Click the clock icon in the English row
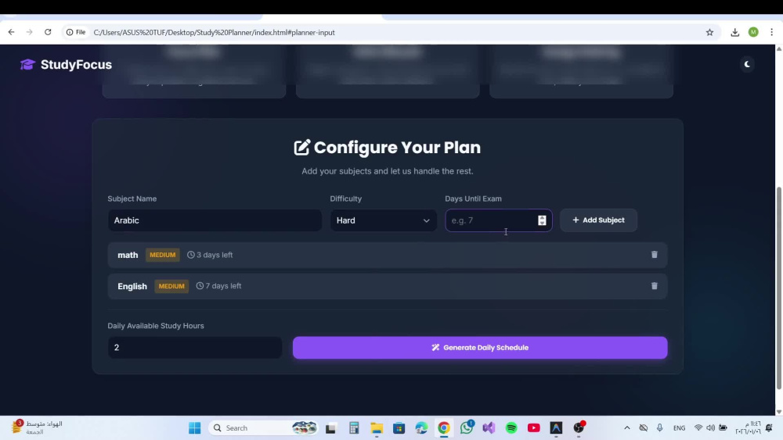 coord(200,286)
